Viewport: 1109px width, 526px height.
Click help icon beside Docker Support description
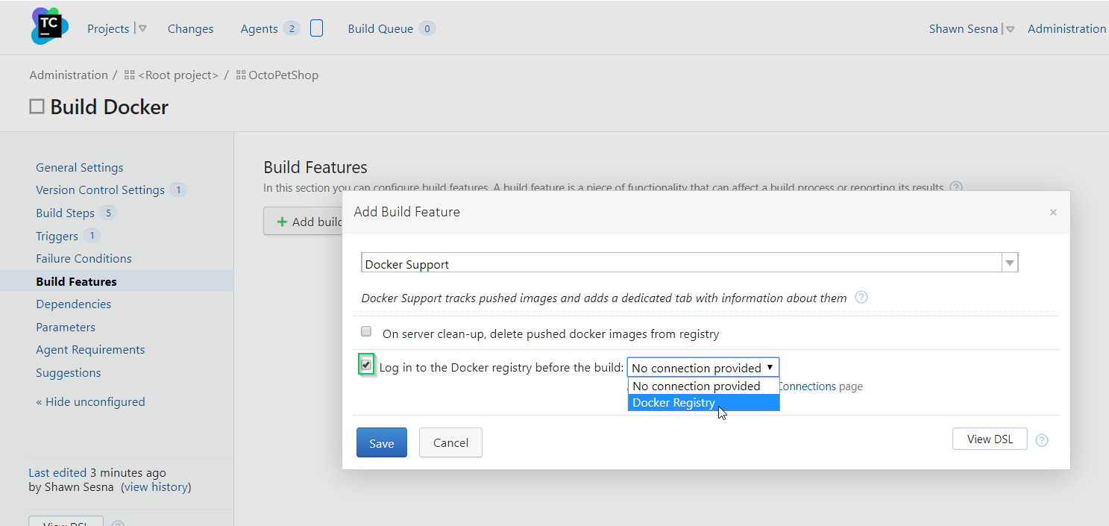click(x=861, y=298)
